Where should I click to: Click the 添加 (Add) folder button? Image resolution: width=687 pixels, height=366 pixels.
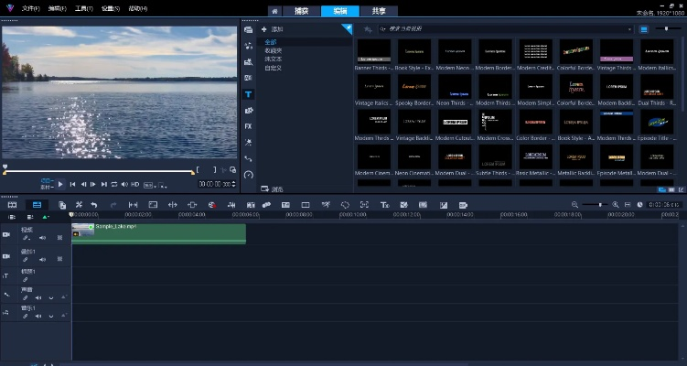(x=271, y=30)
